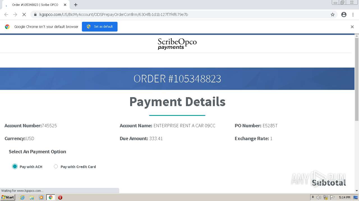Screen dimensions: 359x201
Task: Click the ORDER #105348823 heading
Action: 177,79
